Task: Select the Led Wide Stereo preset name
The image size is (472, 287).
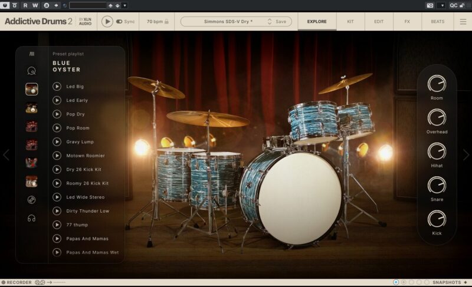Action: (x=86, y=197)
